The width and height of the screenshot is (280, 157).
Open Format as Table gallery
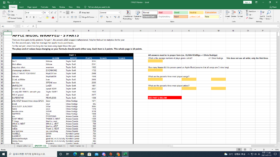[138, 15]
